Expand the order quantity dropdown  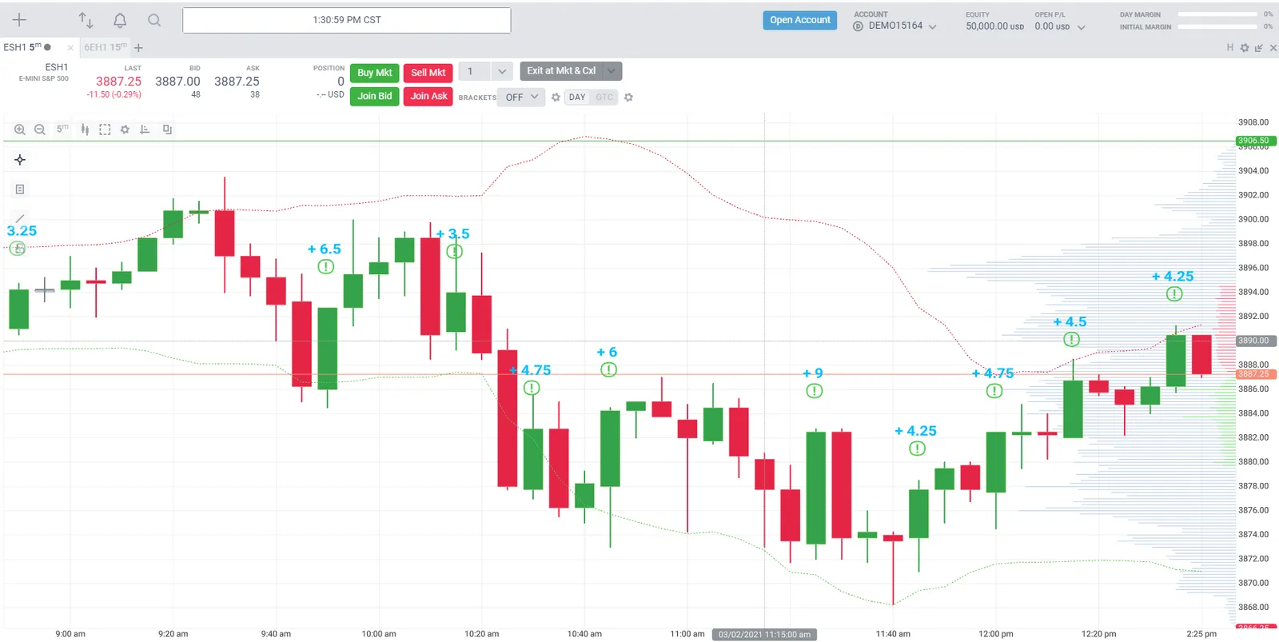502,72
